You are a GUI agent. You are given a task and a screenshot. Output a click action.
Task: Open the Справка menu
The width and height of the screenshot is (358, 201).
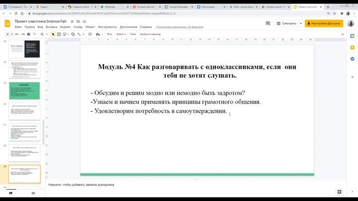145,27
